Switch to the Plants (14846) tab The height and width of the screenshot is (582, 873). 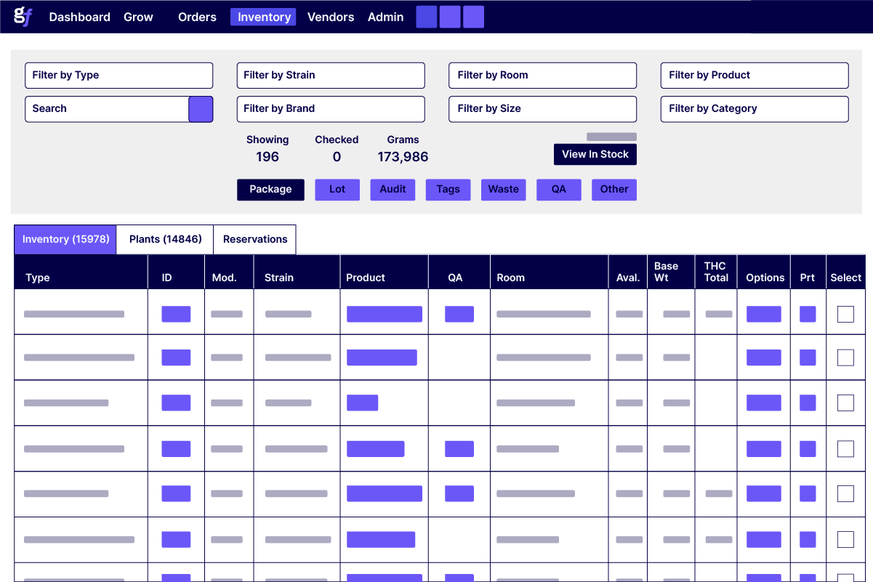(164, 239)
